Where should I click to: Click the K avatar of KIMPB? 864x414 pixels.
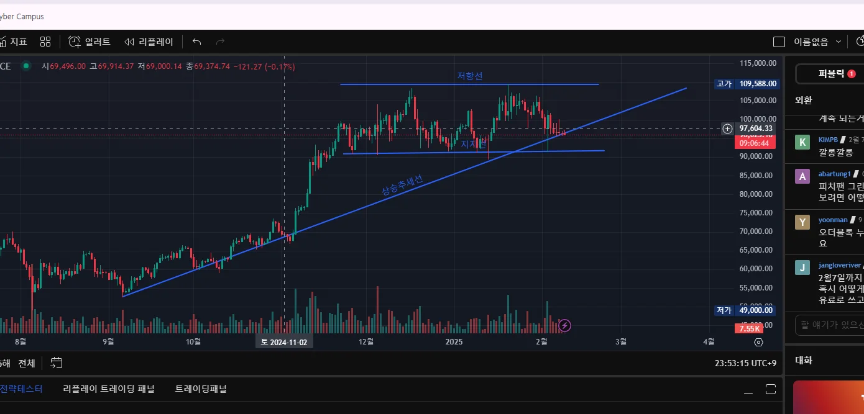[802, 142]
